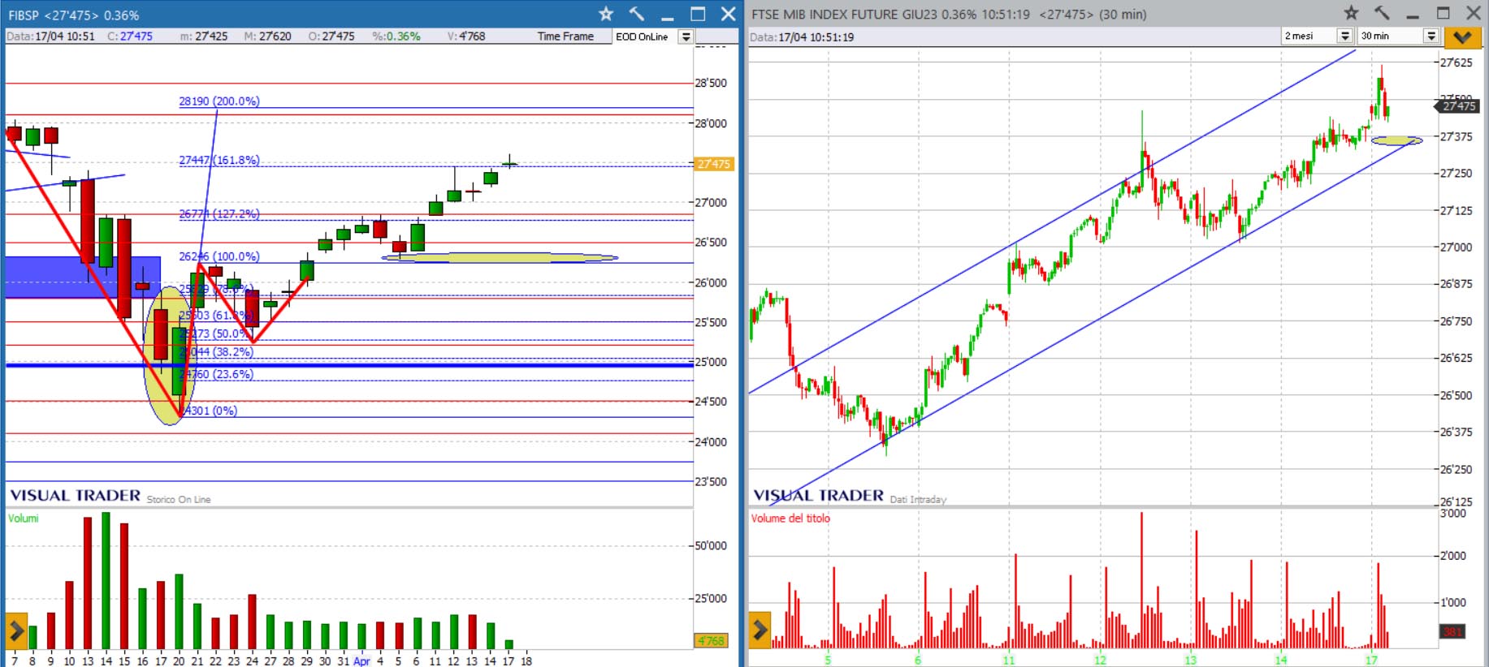The width and height of the screenshot is (1489, 667).
Task: Maximize the FIBSP chart window
Action: (x=698, y=14)
